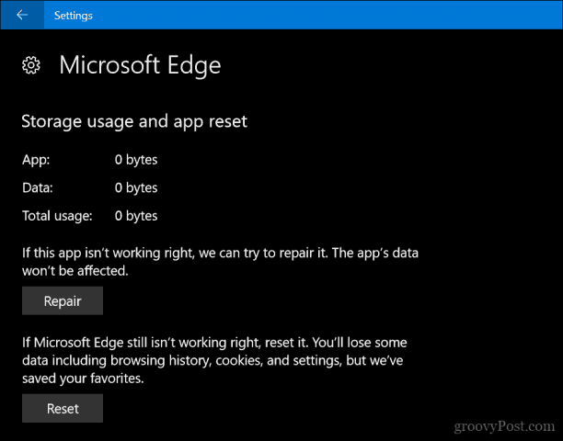
Task: Click the 'browsing history, cookies, and settings' line
Action: click(x=213, y=361)
